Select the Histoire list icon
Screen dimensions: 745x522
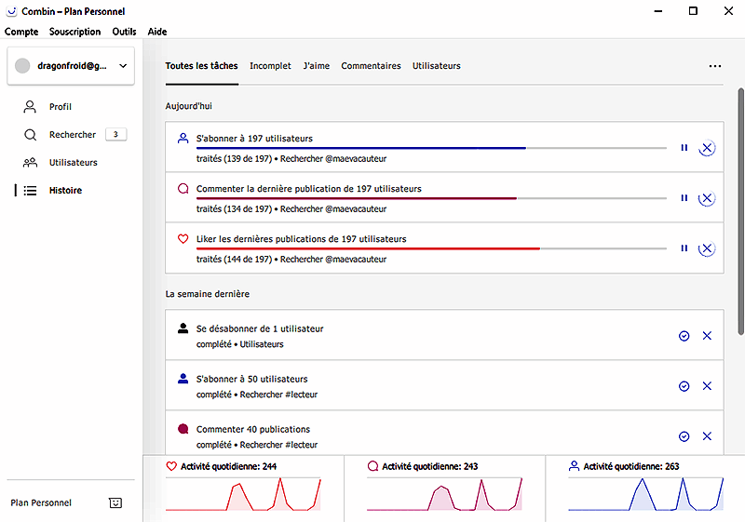pos(30,191)
